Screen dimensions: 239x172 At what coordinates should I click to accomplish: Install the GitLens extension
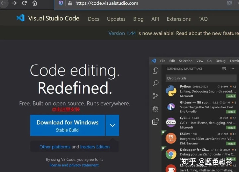(231, 112)
